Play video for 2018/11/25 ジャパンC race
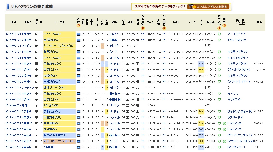Screen dimensions: 273x152 click(78, 34)
